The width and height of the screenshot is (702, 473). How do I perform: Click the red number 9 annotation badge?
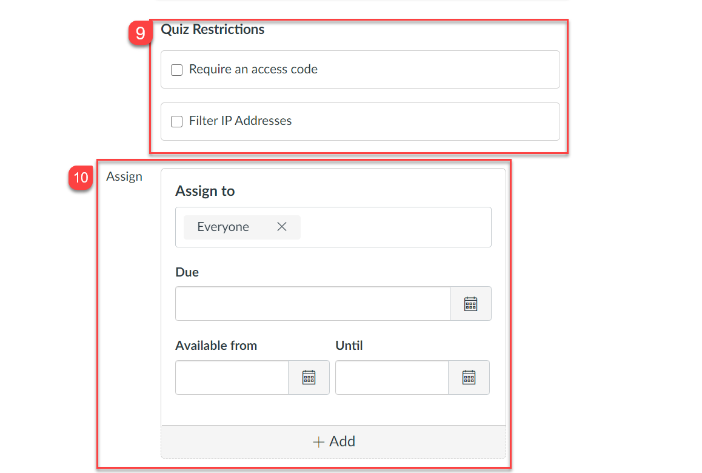(x=140, y=33)
